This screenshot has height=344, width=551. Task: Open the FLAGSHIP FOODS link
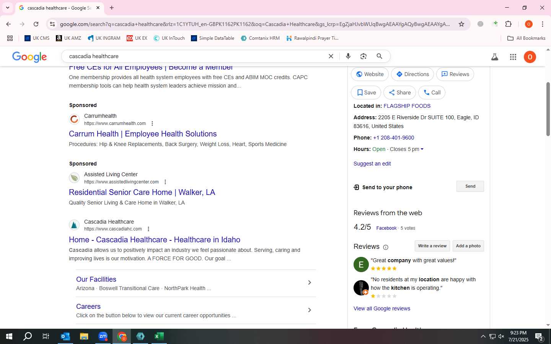point(407,106)
